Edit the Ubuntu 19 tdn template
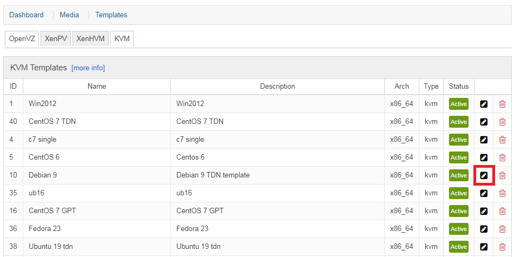 pos(484,247)
